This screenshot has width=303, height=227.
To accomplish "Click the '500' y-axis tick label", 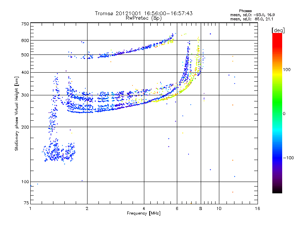I will point(25,55).
